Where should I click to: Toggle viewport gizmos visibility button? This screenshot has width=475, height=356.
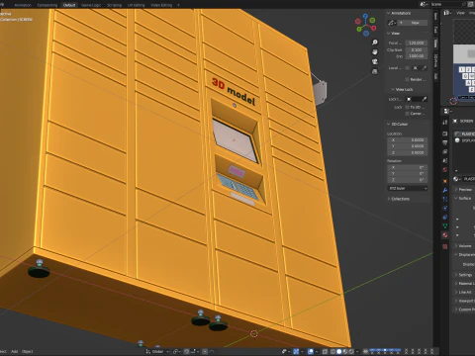[296, 351]
